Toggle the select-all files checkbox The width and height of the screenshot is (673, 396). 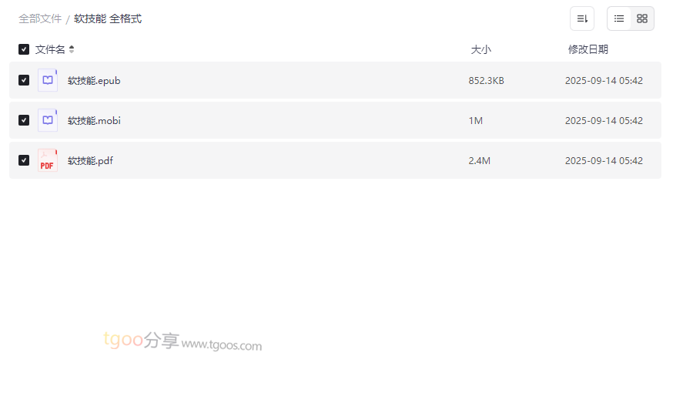(x=24, y=49)
